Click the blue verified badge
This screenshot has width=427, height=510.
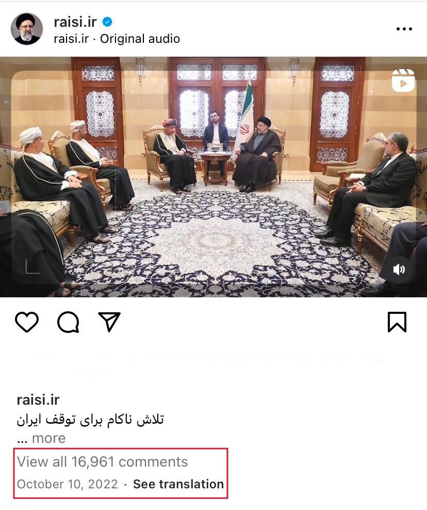click(x=107, y=22)
